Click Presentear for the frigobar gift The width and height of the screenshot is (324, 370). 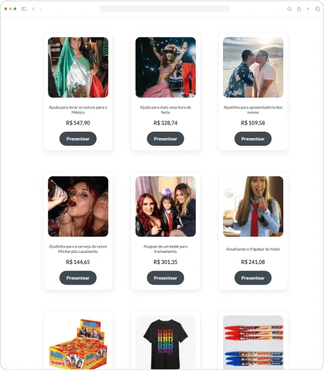coord(253,278)
